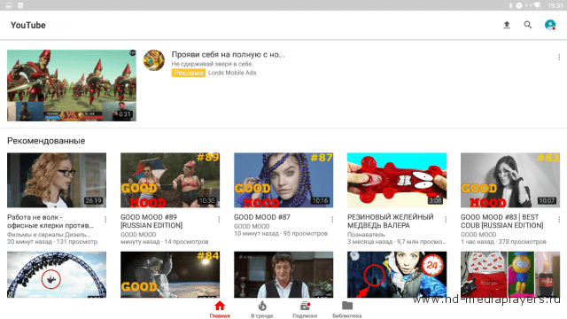Tap the upload video icon
This screenshot has width=567, height=319.
(507, 25)
